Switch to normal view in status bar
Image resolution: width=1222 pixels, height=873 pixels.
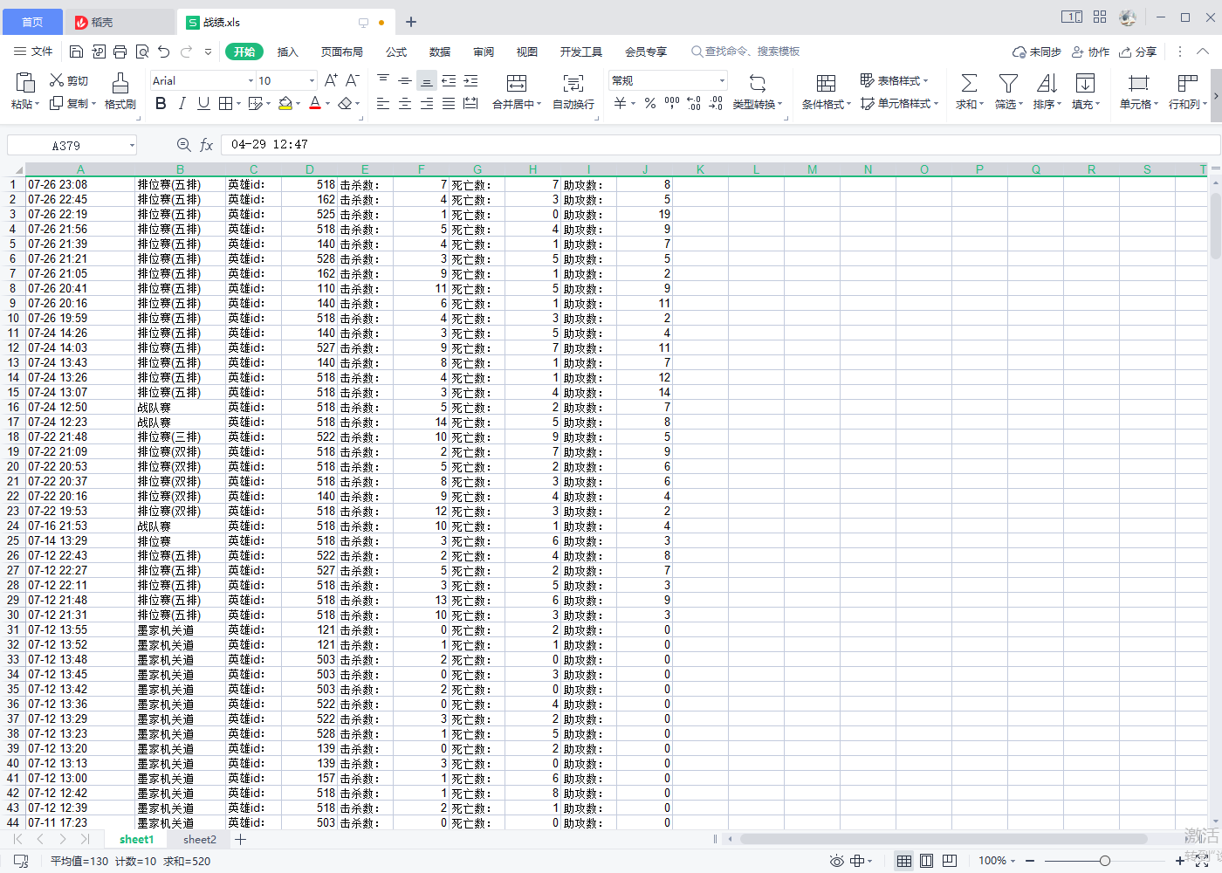[904, 861]
